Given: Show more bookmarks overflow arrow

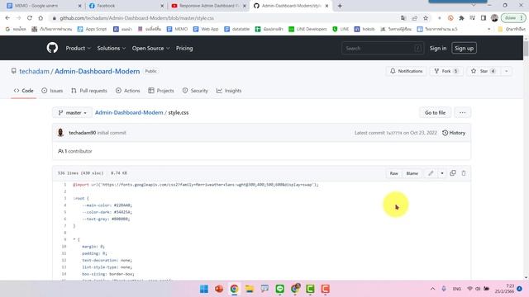Looking at the screenshot, I should [x=488, y=30].
